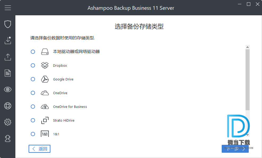262x158 pixels.
Task: Select the Dropbox radio button
Action: [33, 65]
